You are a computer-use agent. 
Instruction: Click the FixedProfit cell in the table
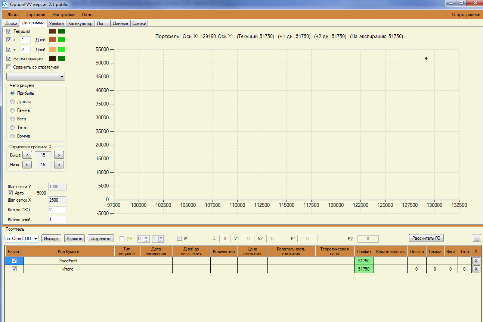click(69, 261)
